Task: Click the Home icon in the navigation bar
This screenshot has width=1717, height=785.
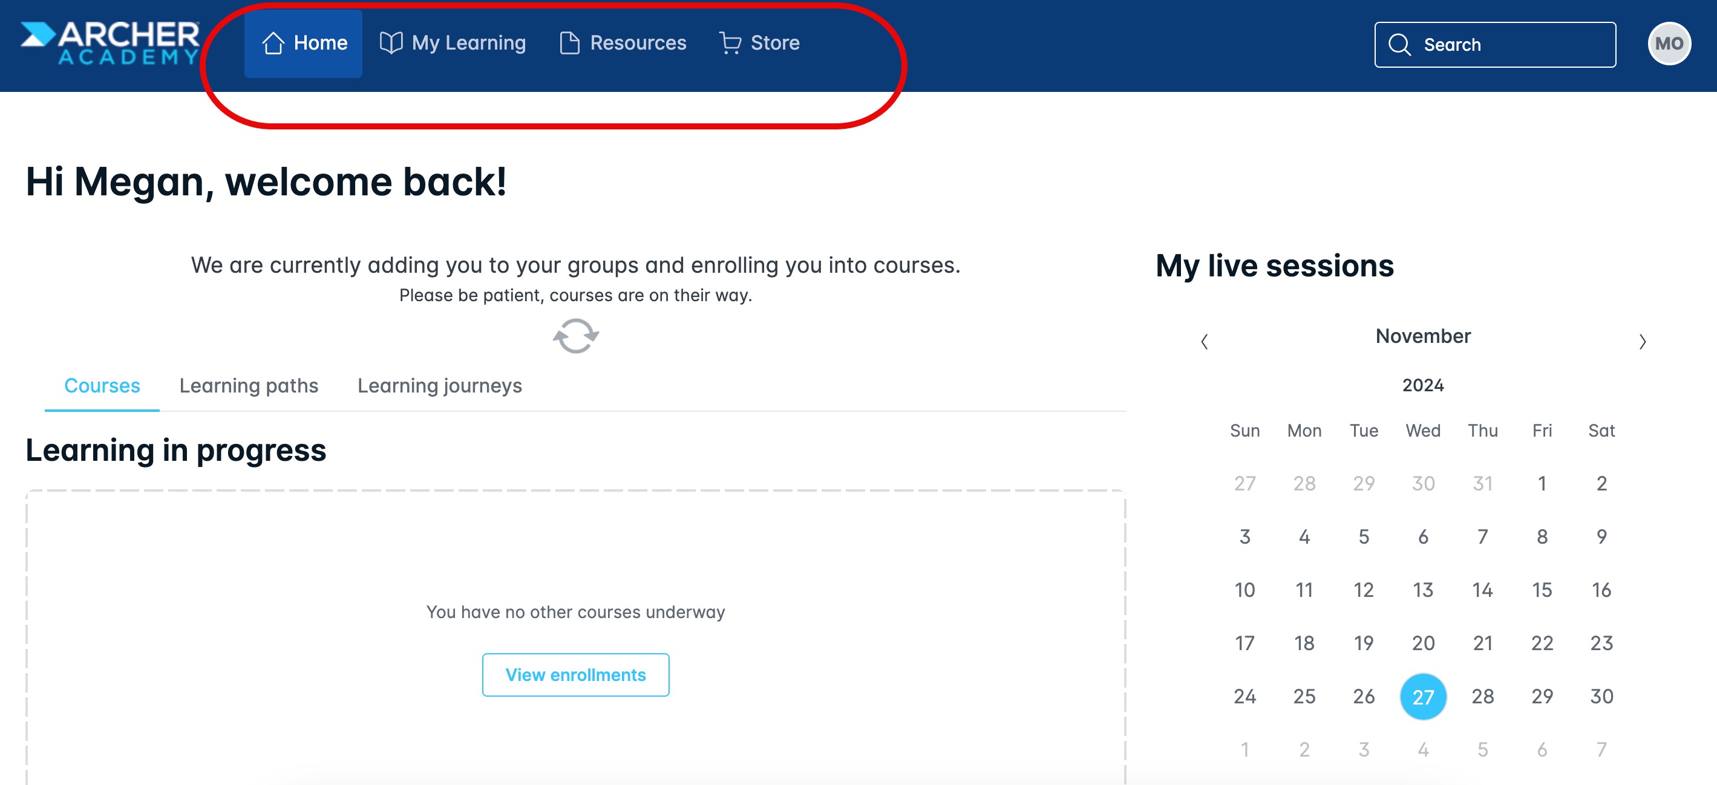Action: [275, 43]
